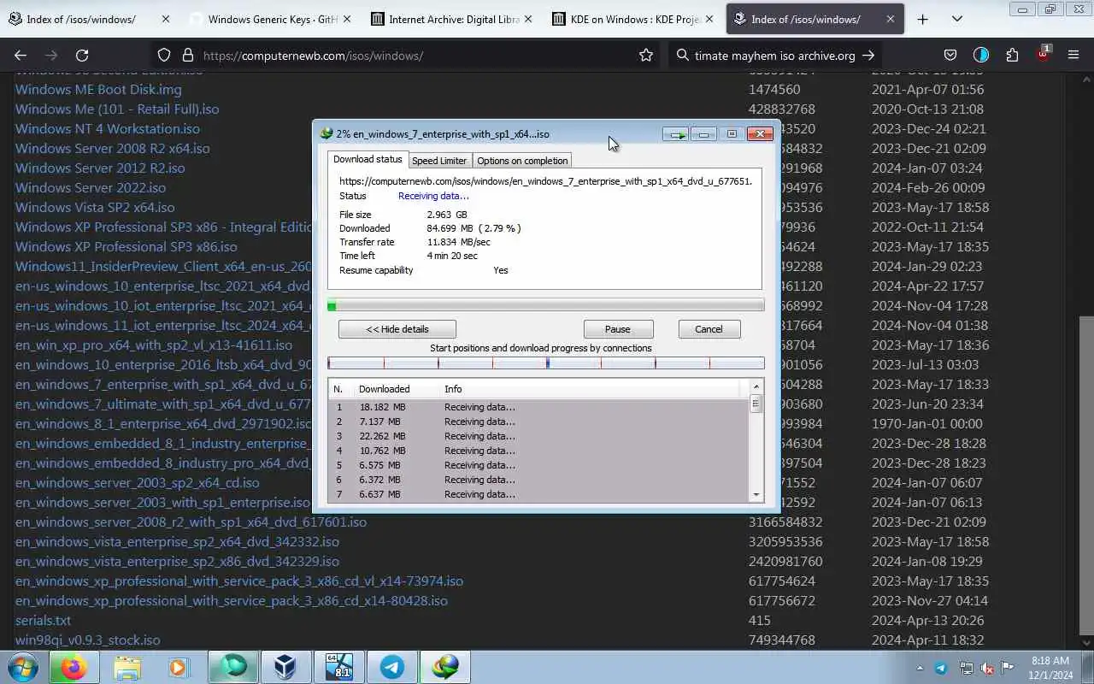This screenshot has width=1094, height=684.
Task: Pause the Windows 7 enterprise download
Action: tap(618, 329)
